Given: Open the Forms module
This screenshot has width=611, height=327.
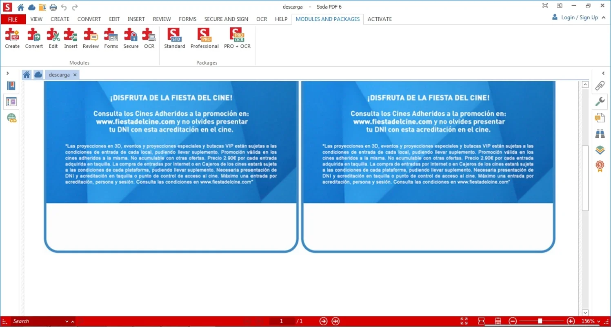Looking at the screenshot, I should pos(111,38).
